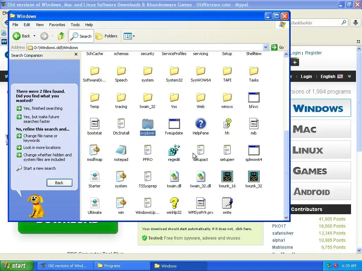Click the Android category on OldVersion site
The width and height of the screenshot is (362, 271).
tap(320, 191)
